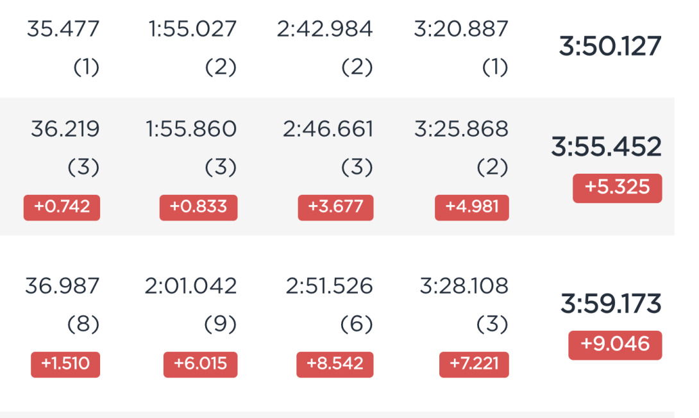Click the 3:50.127 final time
The width and height of the screenshot is (699, 418).
pos(610,46)
